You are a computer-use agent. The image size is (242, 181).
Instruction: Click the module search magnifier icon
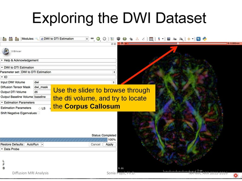tap(37, 39)
